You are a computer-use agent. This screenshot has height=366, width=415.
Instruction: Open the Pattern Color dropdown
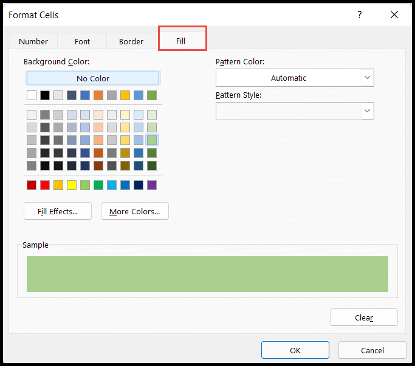[295, 78]
